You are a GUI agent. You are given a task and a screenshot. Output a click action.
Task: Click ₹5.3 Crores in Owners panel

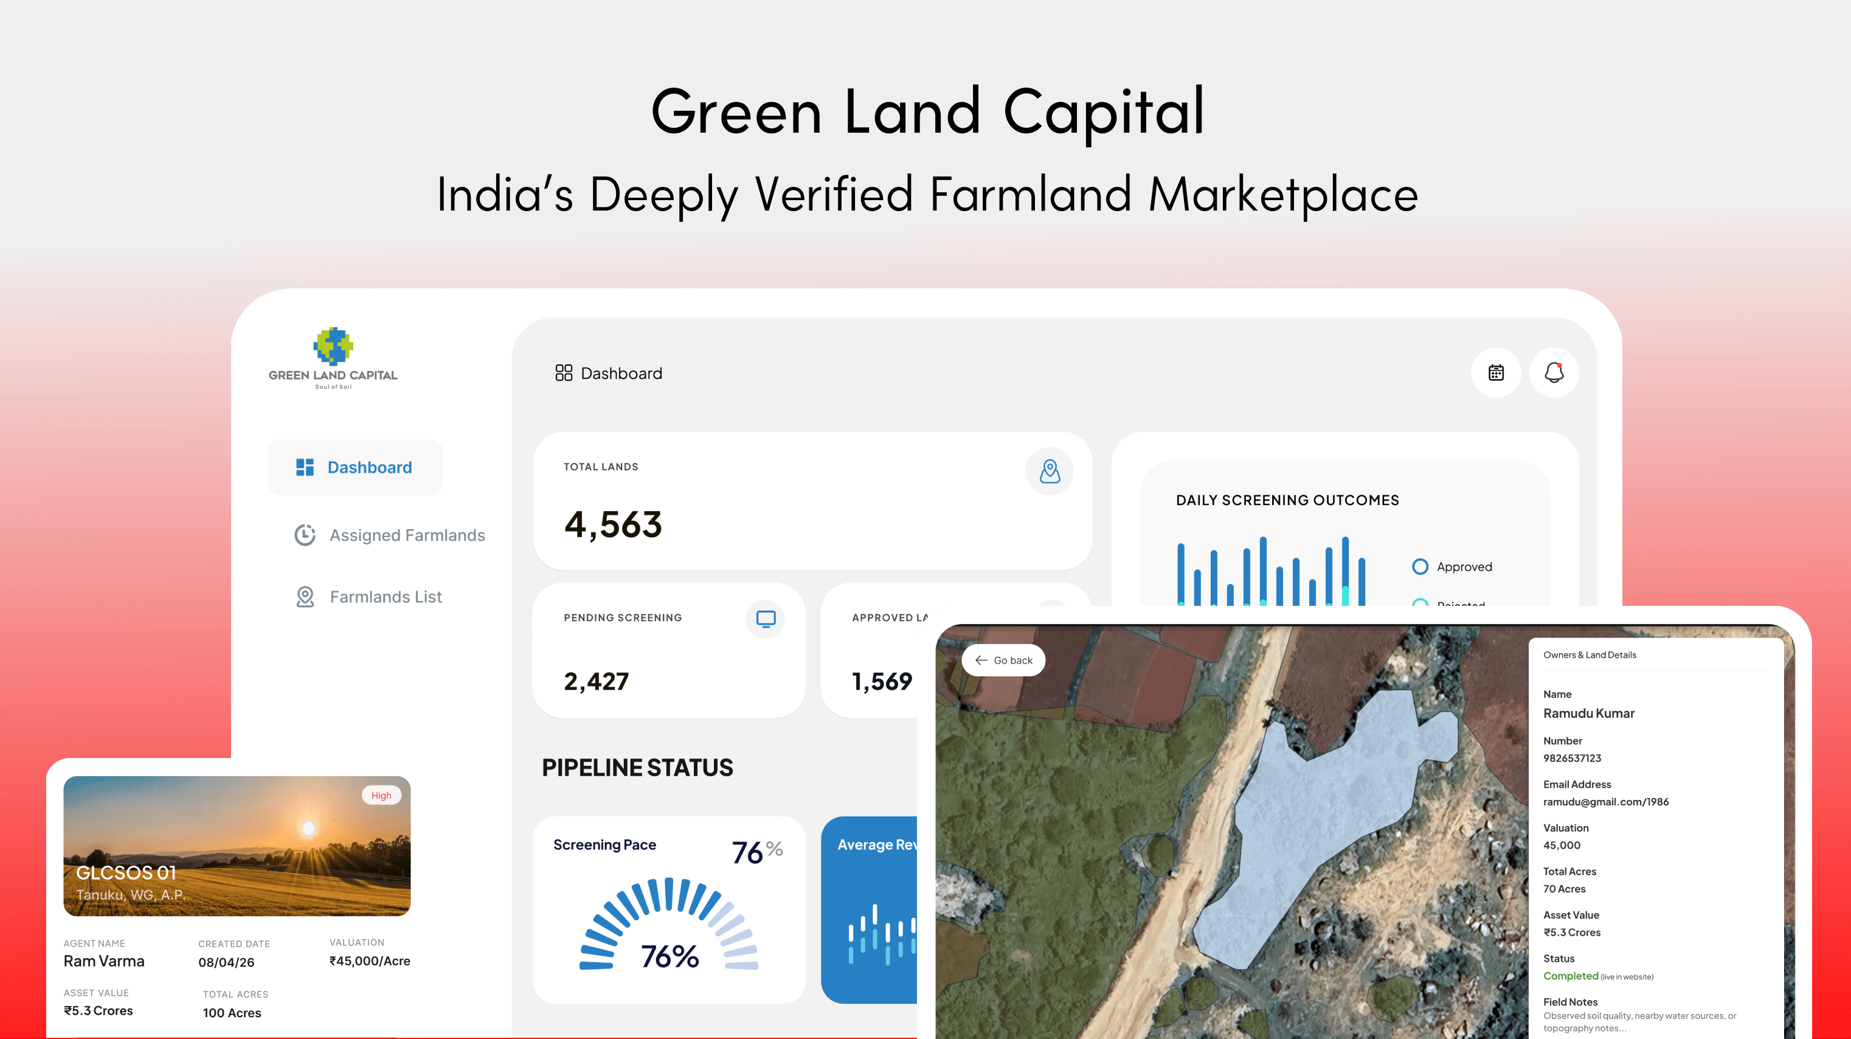[1571, 932]
